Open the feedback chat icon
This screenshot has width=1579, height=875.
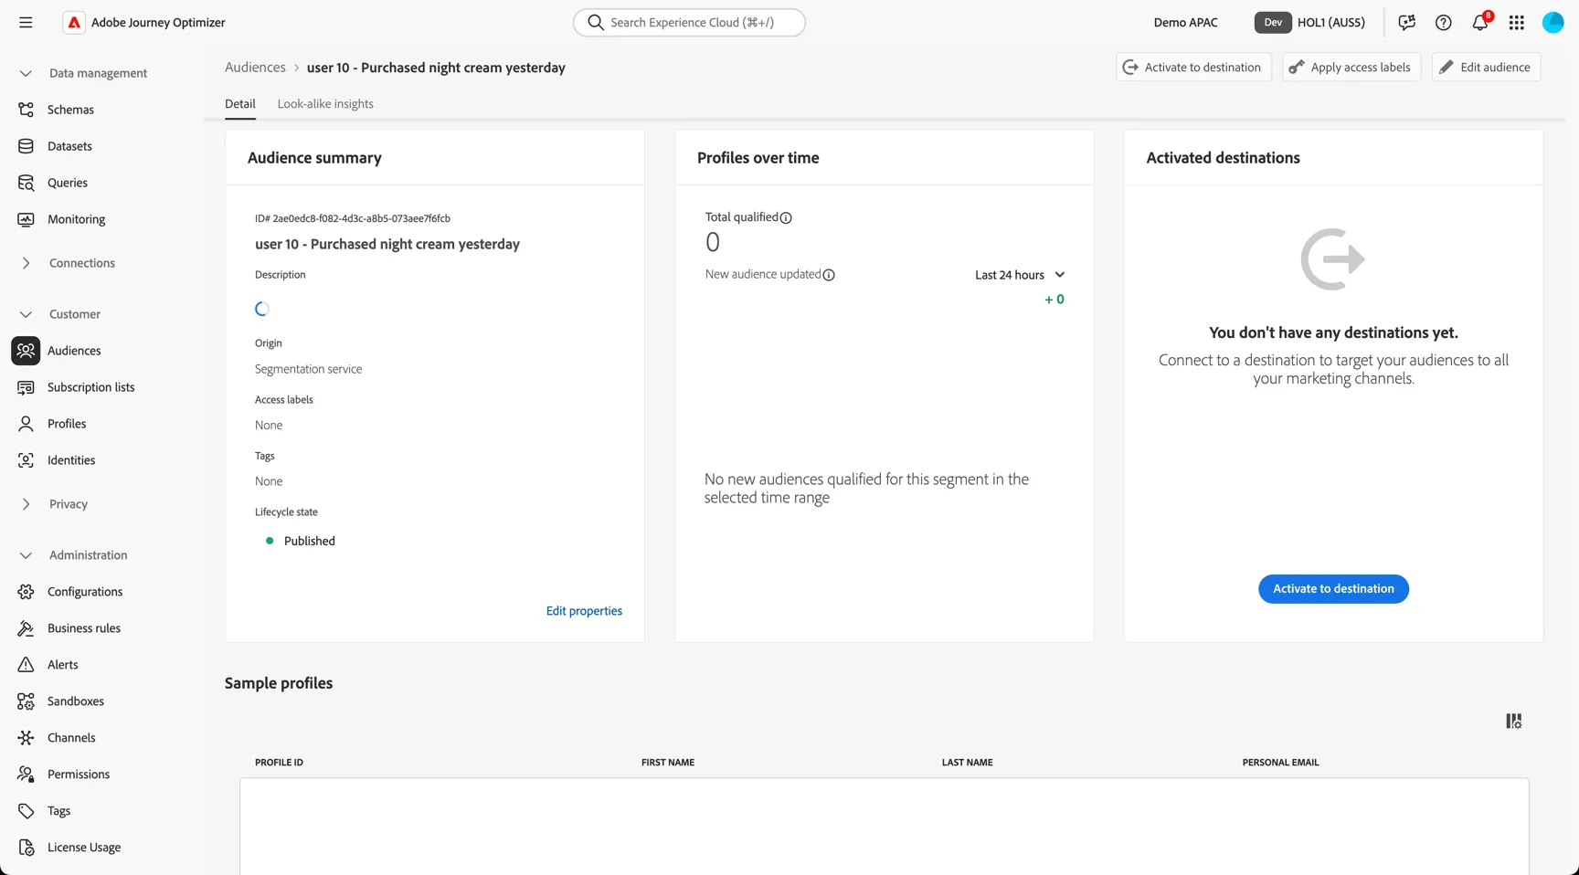pos(1407,23)
